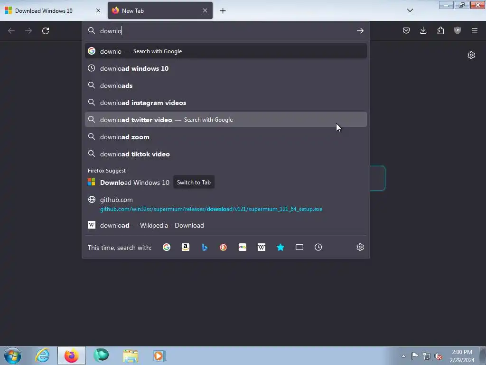Open the uBlock Origin shield icon
The height and width of the screenshot is (365, 486).
point(458,30)
